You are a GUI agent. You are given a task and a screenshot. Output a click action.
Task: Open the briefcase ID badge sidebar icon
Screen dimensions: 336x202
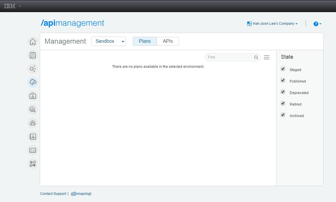coord(33,96)
